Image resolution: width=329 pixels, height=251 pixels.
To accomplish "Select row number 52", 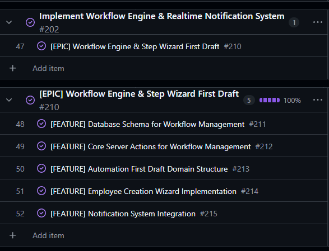I will [x=20, y=214].
